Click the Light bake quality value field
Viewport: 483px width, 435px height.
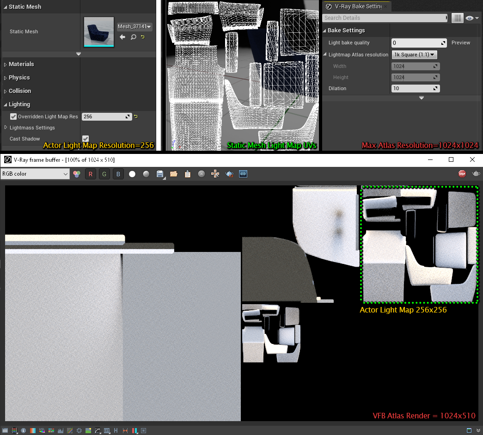419,43
